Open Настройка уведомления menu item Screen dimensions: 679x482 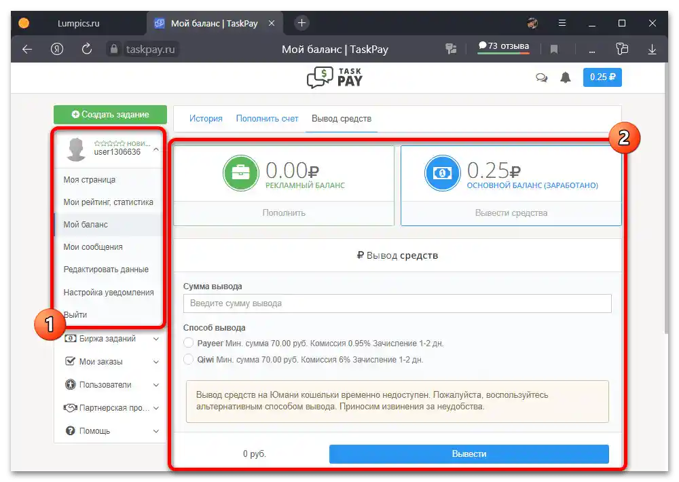coord(108,293)
